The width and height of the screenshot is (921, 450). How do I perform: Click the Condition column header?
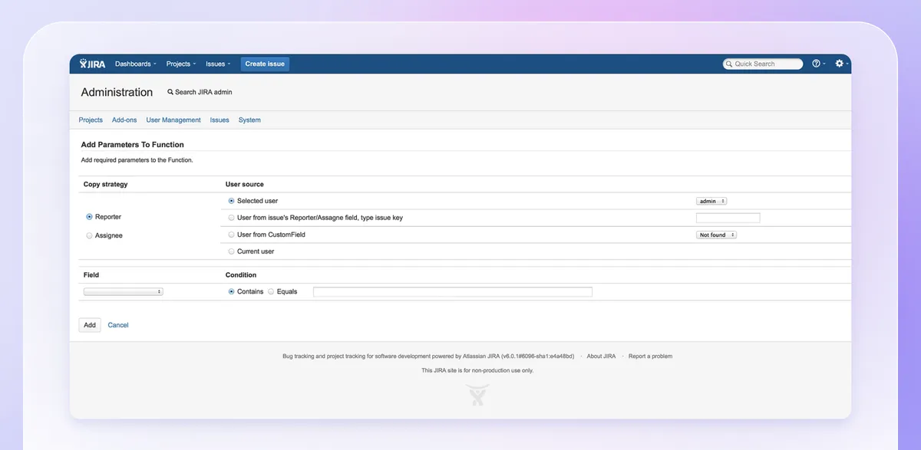pos(241,274)
